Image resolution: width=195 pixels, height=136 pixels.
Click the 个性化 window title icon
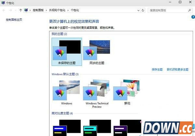pos(3,3)
